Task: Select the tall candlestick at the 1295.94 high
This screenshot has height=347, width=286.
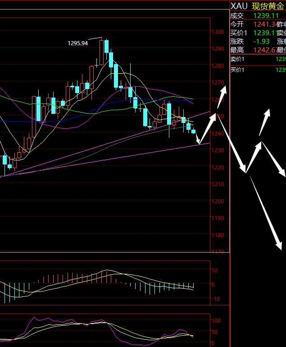Action: pyautogui.click(x=101, y=52)
